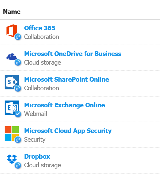Screen dimensions: 160x180
Task: Click Collaboration text under SharePoint Online
Action: point(41,88)
